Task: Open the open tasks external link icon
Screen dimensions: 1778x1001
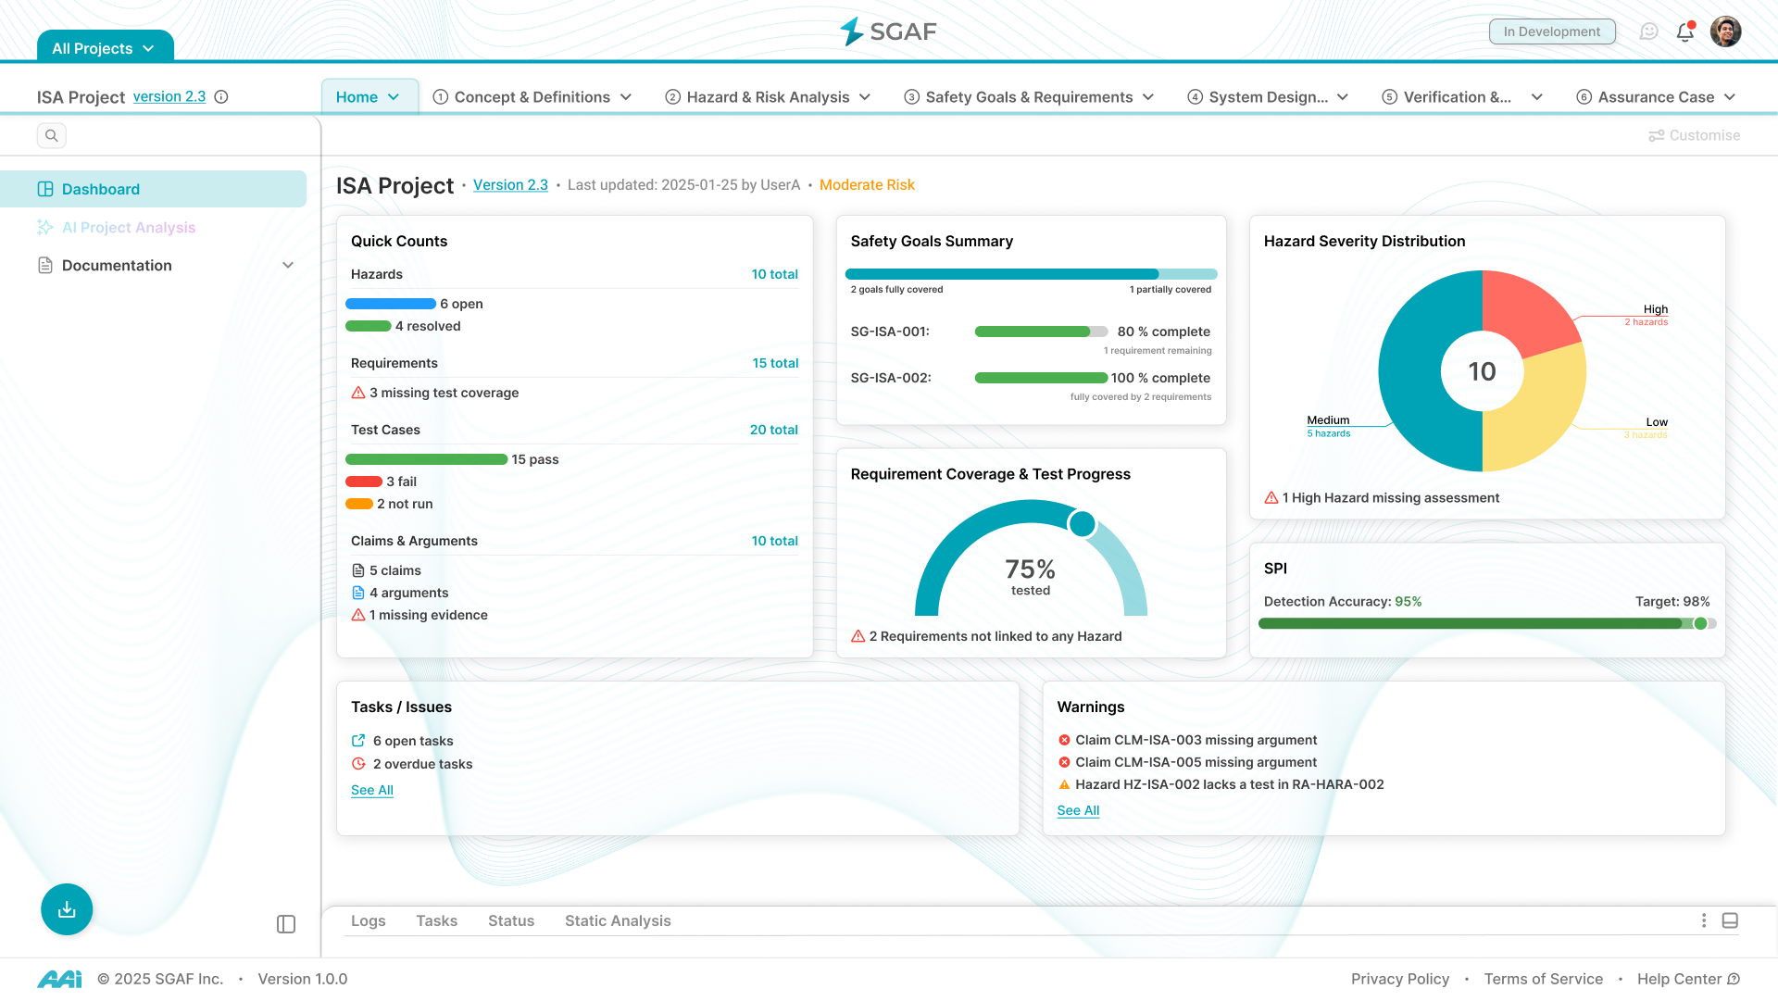Action: coord(358,741)
